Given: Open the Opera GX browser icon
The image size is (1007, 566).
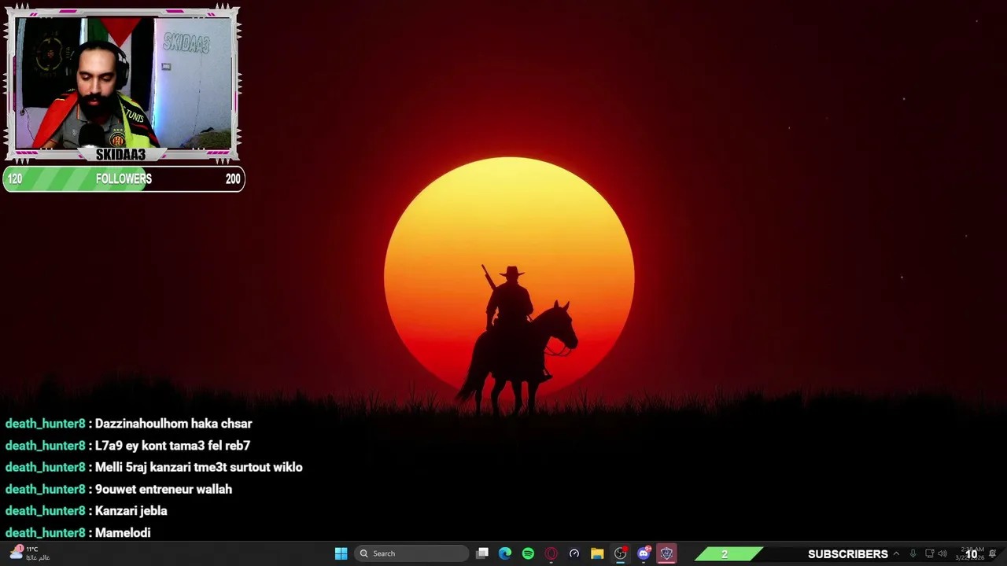Looking at the screenshot, I should (x=551, y=553).
